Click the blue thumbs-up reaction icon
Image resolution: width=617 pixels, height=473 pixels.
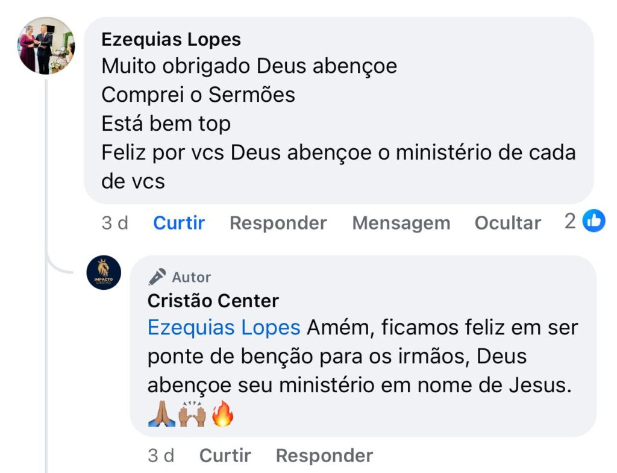594,221
